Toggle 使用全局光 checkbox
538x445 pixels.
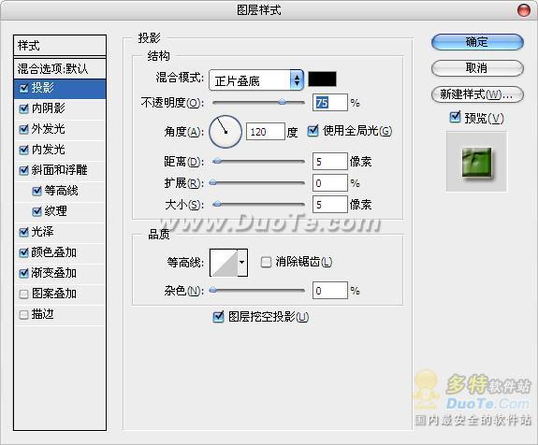tap(313, 131)
